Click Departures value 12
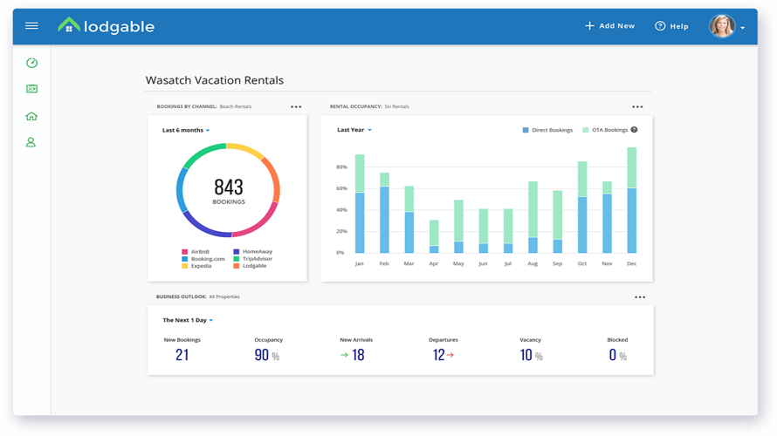The width and height of the screenshot is (777, 436). click(438, 355)
